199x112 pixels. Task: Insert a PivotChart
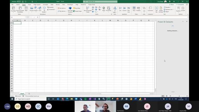coord(109,9)
